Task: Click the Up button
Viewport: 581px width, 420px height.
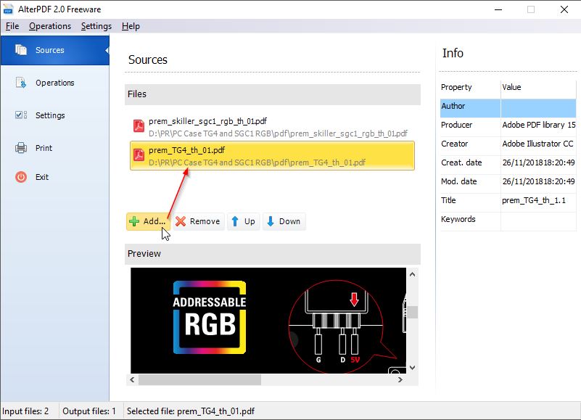Action: [244, 221]
